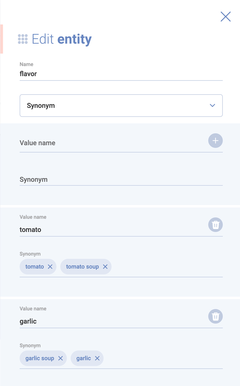Remove the 'tomato' synonym chip
Viewport: 240px width, 386px height.
click(50, 267)
